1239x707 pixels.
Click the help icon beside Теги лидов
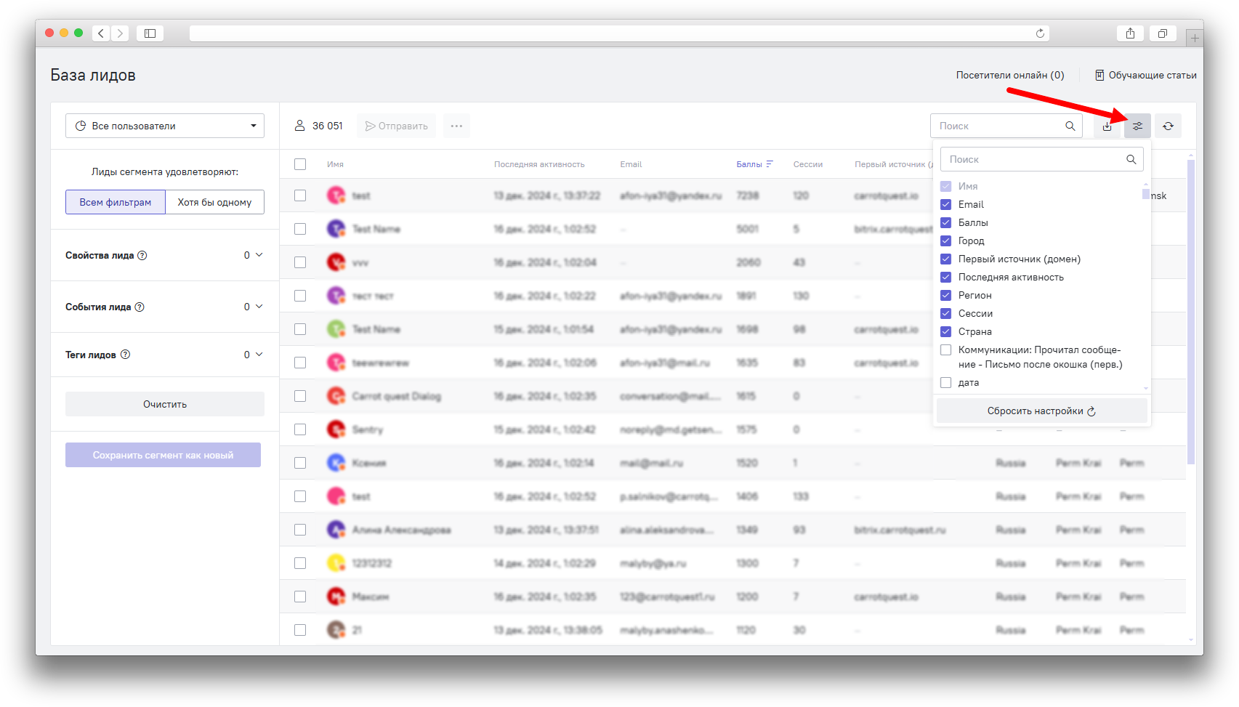coord(125,355)
